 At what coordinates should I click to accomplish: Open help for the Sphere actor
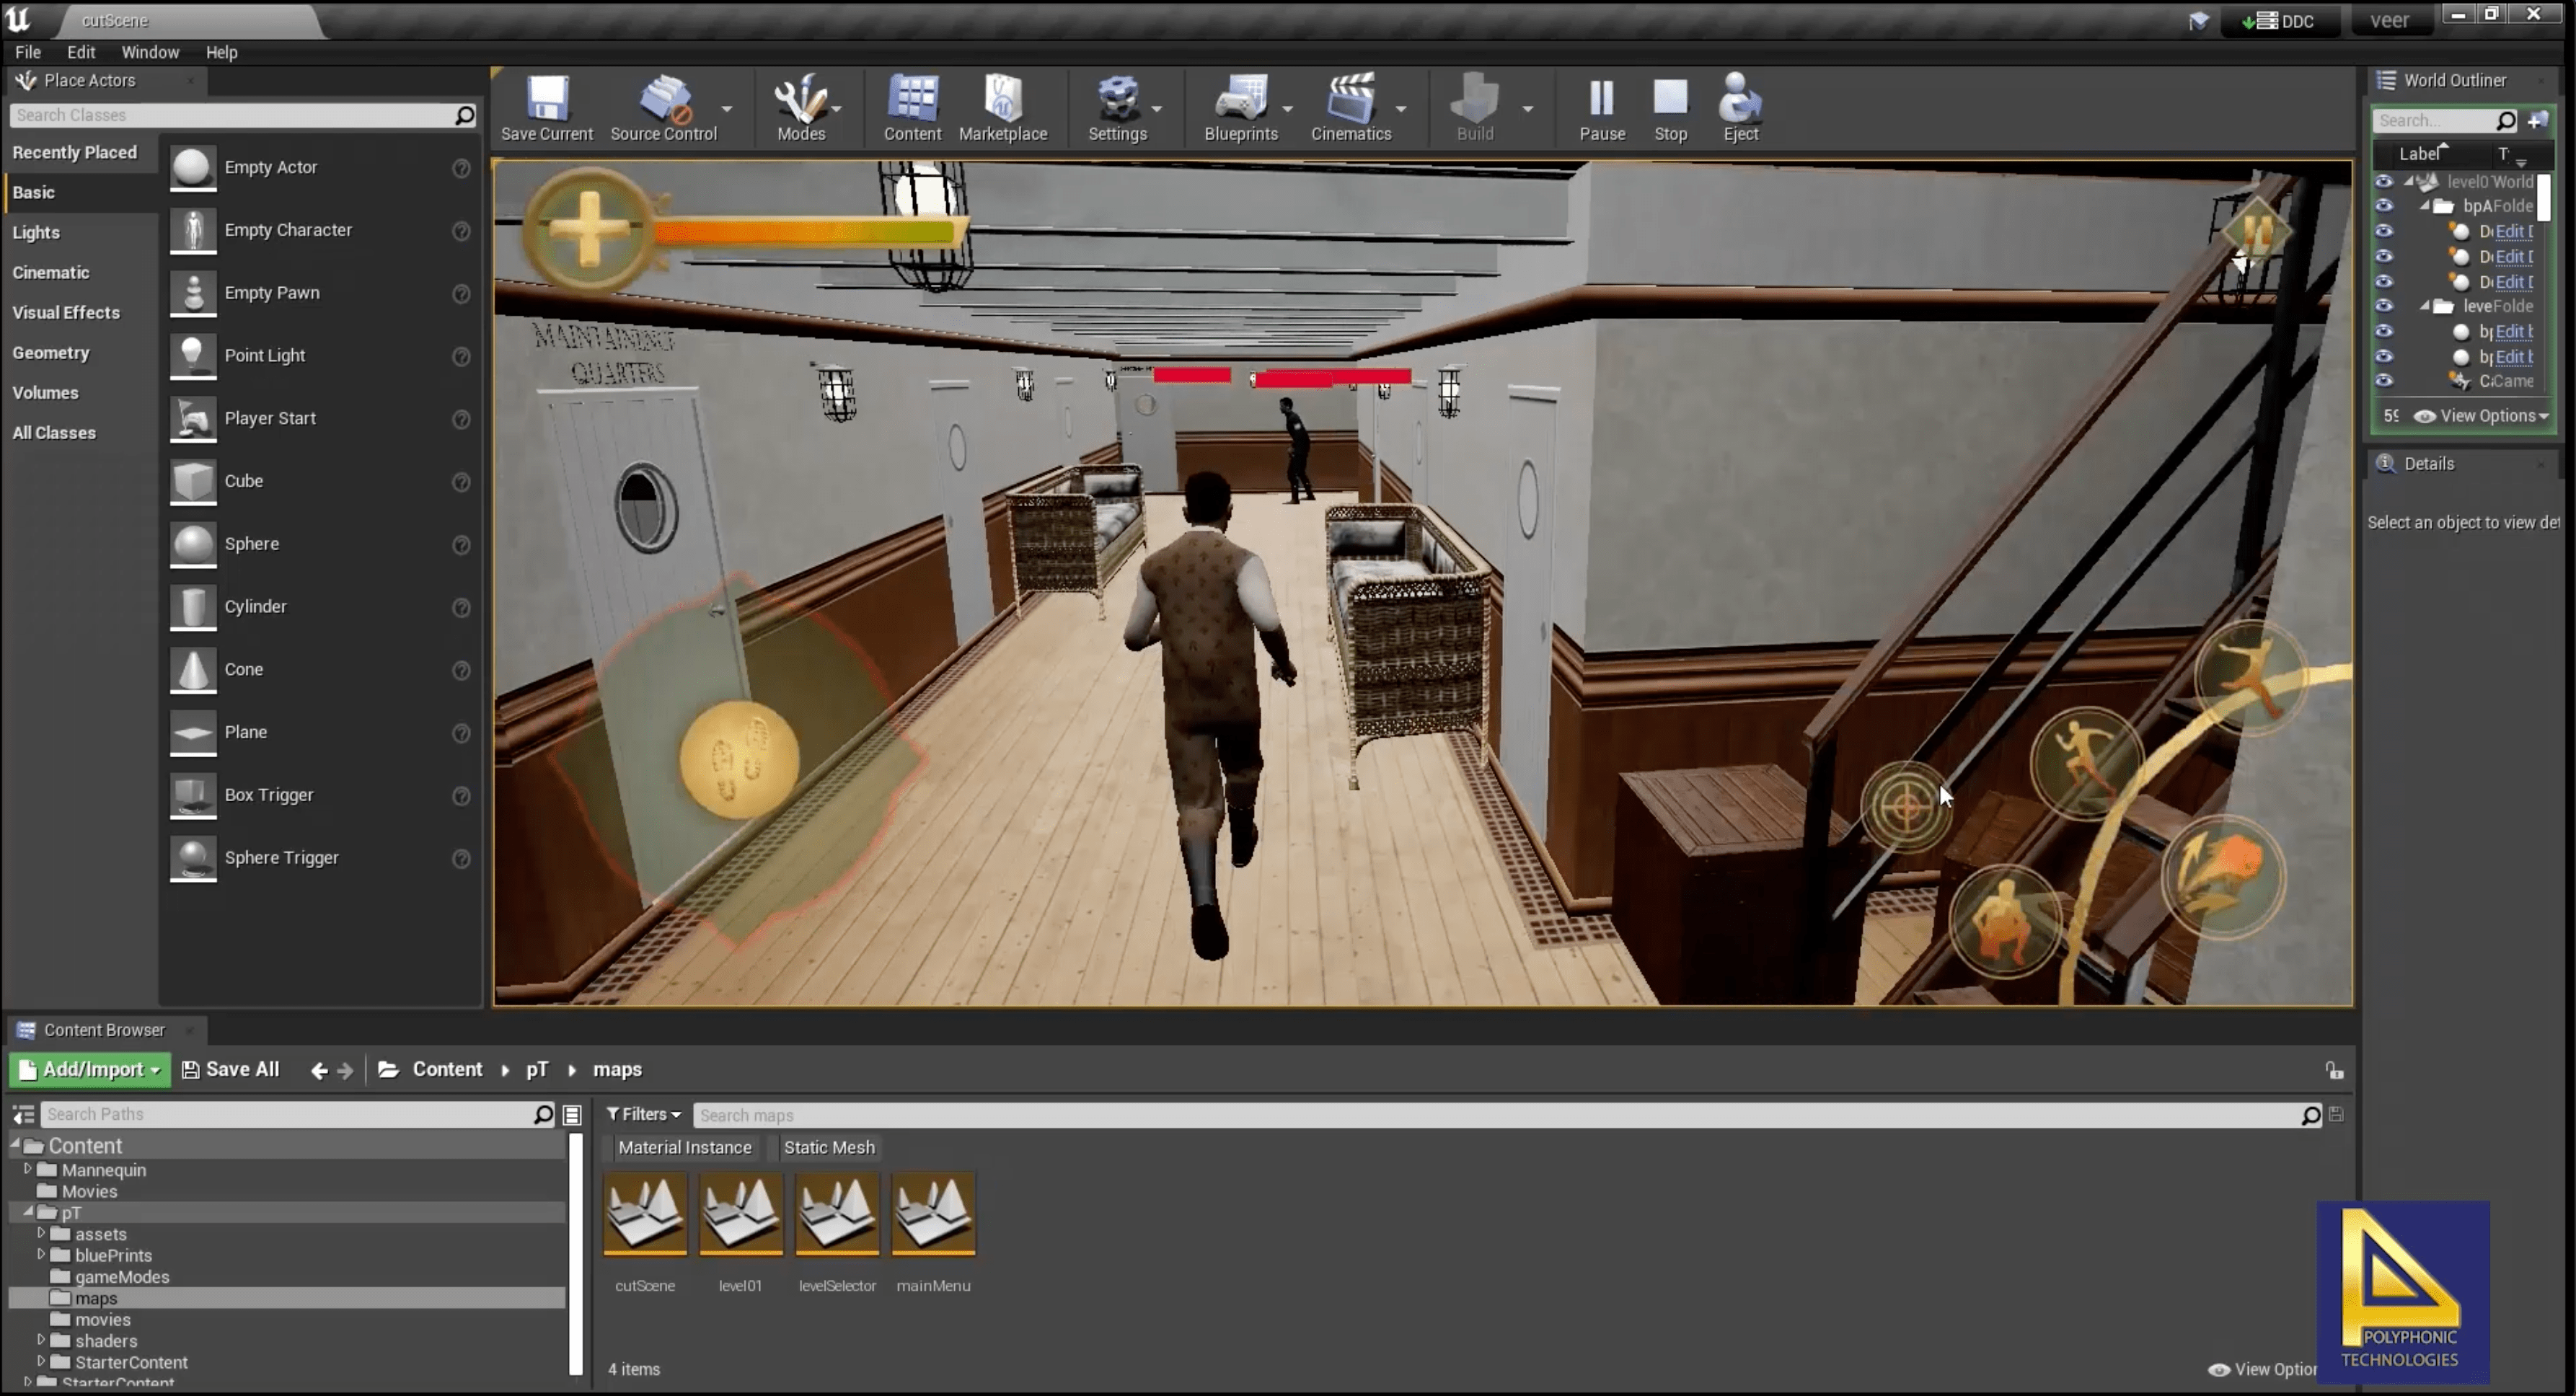point(461,545)
